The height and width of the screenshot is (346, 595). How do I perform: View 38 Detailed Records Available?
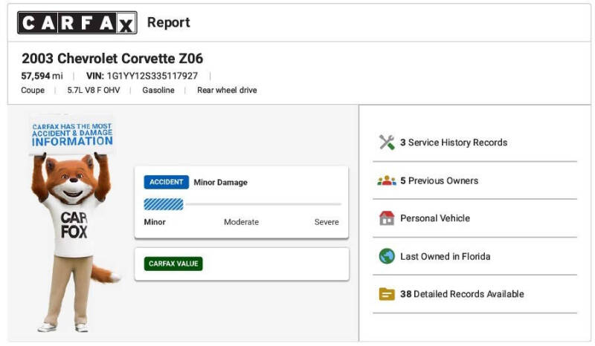coord(462,294)
